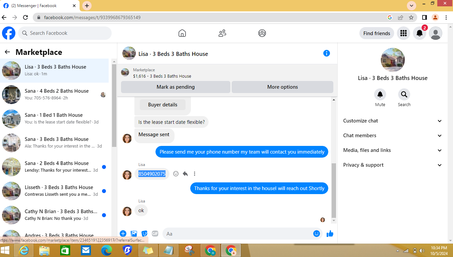Screen dimensions: 453x257
Task: Click the conversation list scrollbar
Action: point(114,106)
